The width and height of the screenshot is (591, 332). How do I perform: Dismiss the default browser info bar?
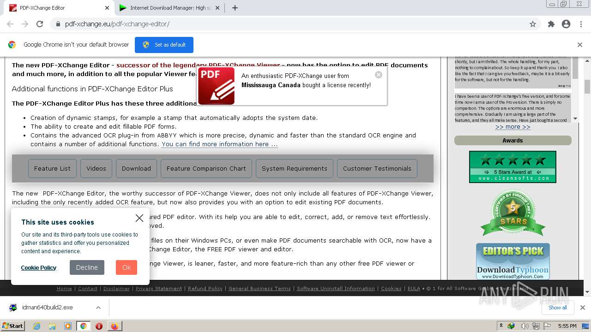pyautogui.click(x=579, y=45)
